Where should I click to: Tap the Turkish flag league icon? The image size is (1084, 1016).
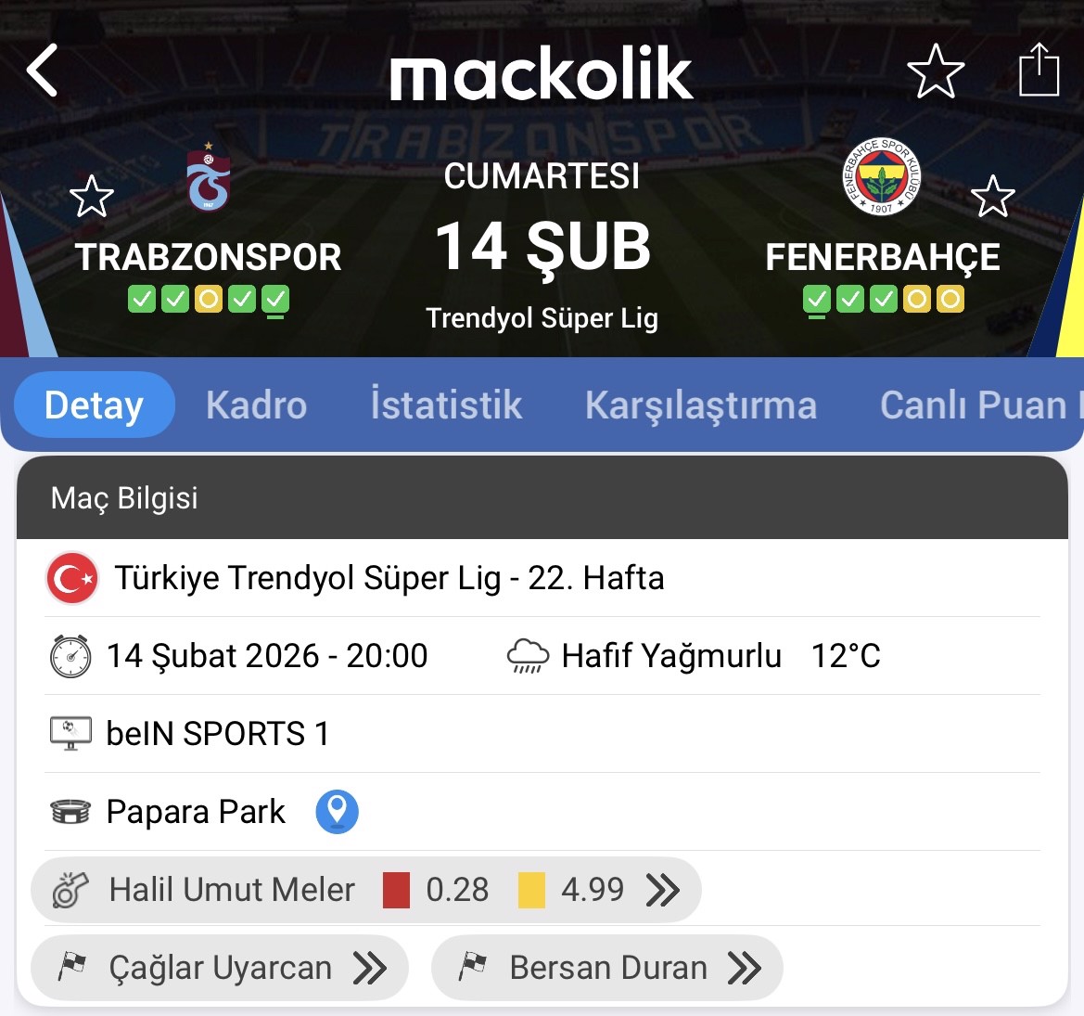72,578
